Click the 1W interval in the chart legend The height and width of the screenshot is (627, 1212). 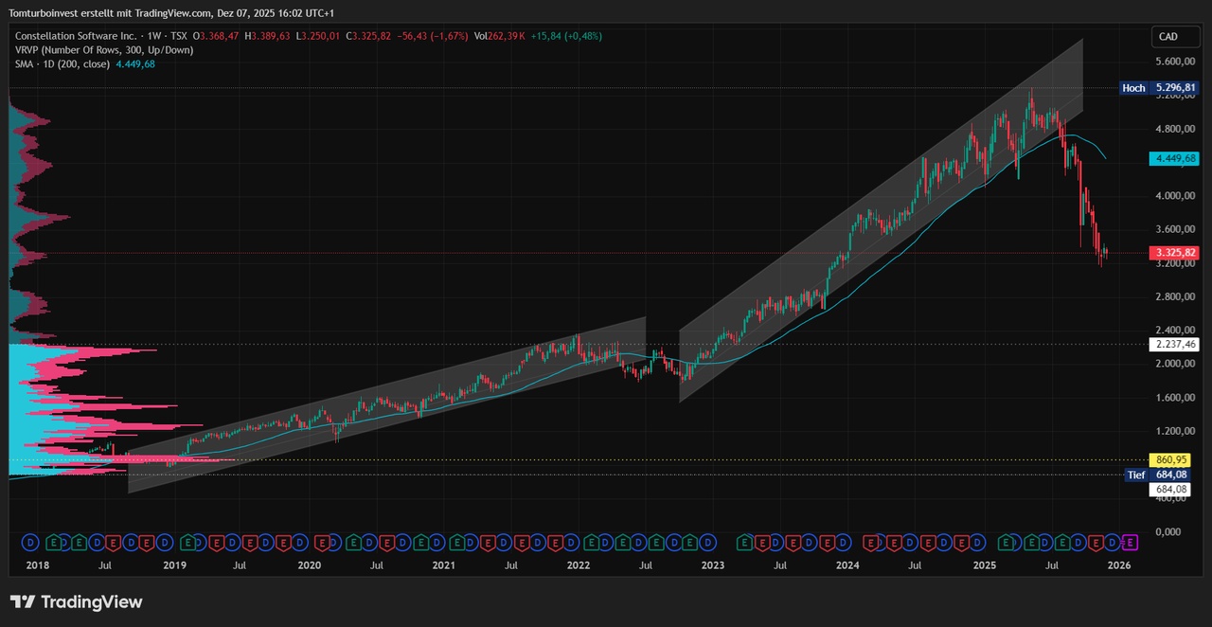(x=150, y=36)
